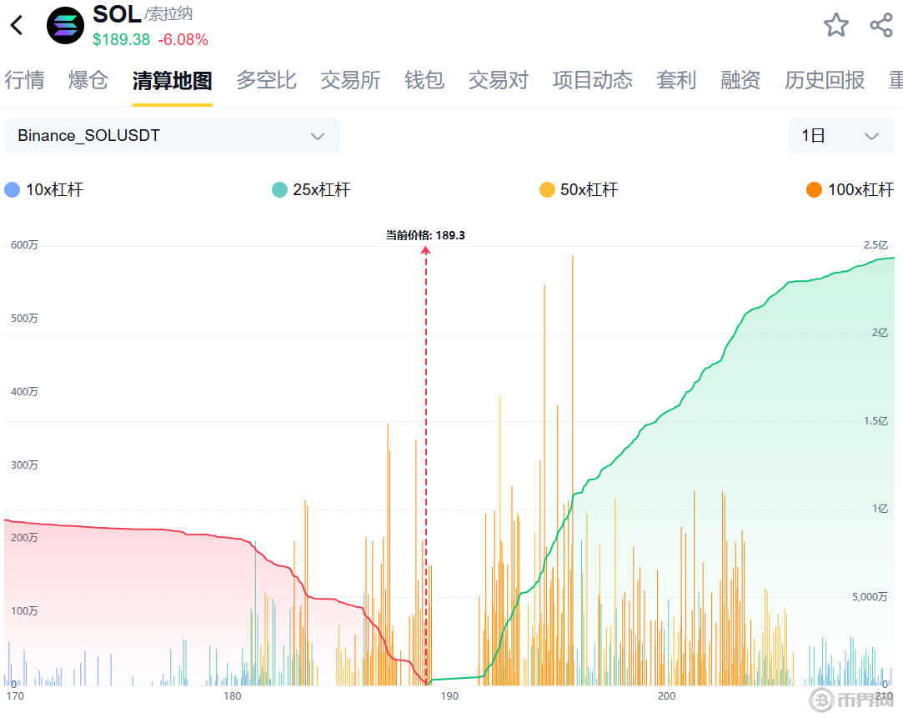Click the SOL coin logo
Image resolution: width=903 pixels, height=723 pixels.
(x=65, y=25)
